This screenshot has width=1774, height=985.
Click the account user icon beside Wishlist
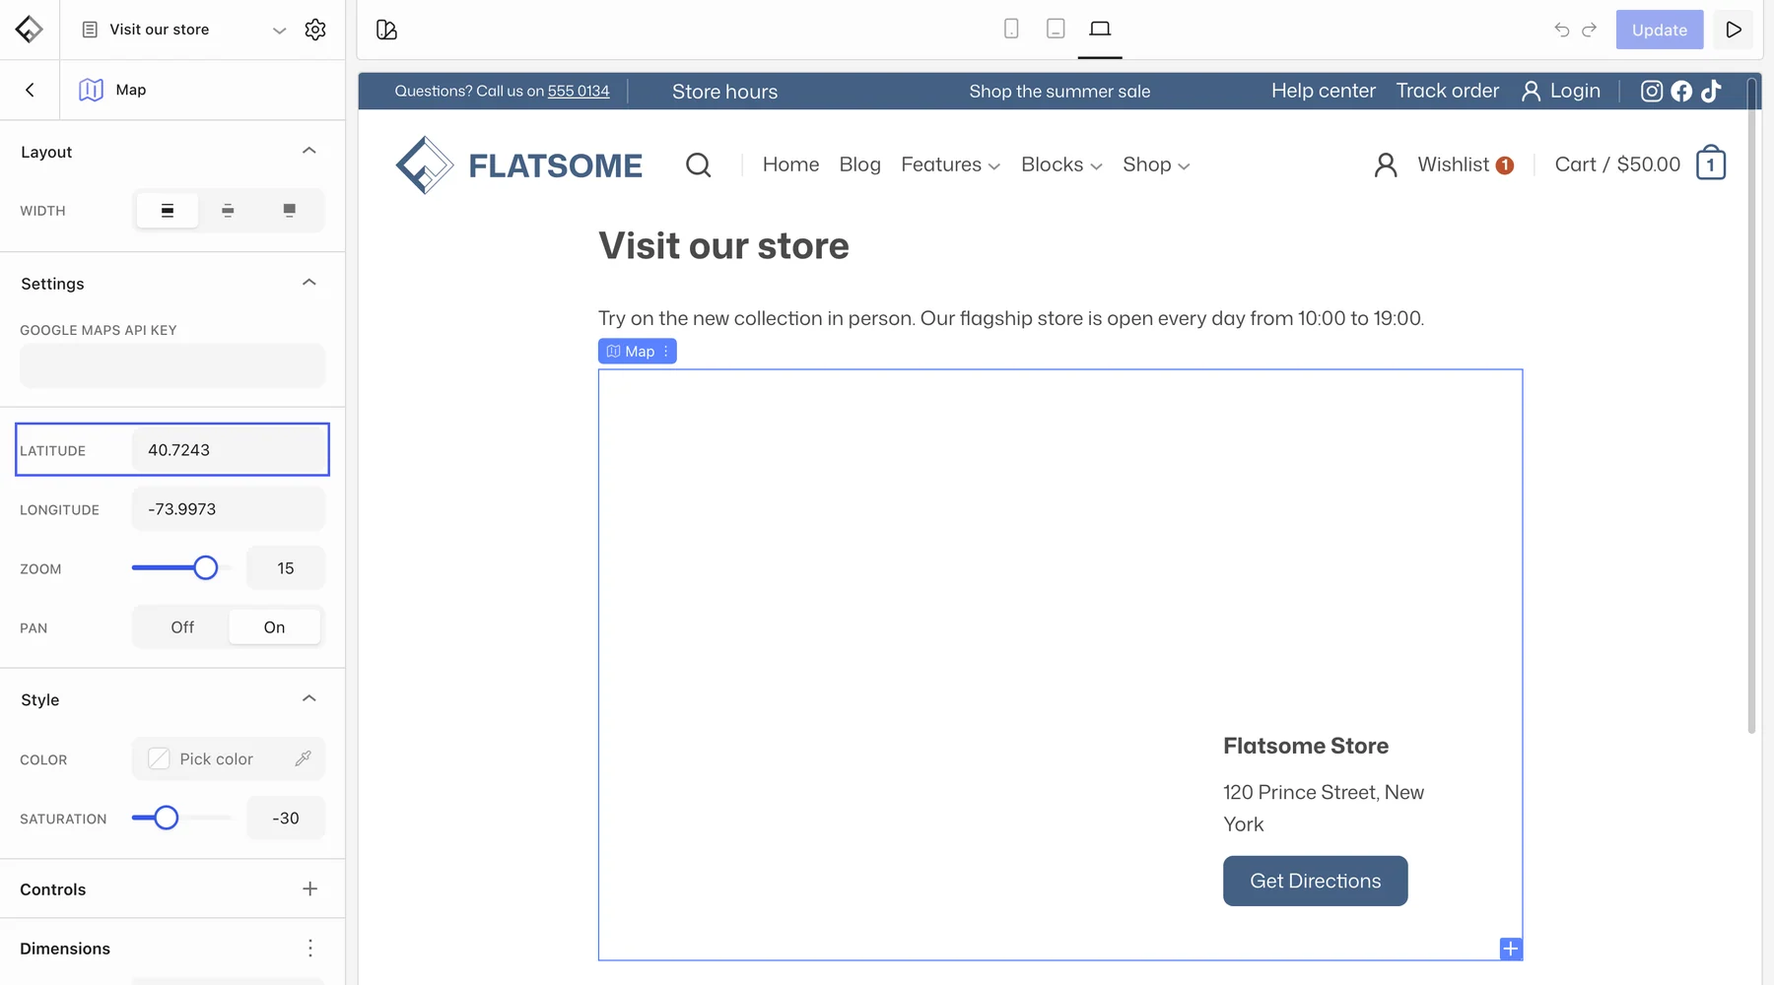pos(1386,164)
